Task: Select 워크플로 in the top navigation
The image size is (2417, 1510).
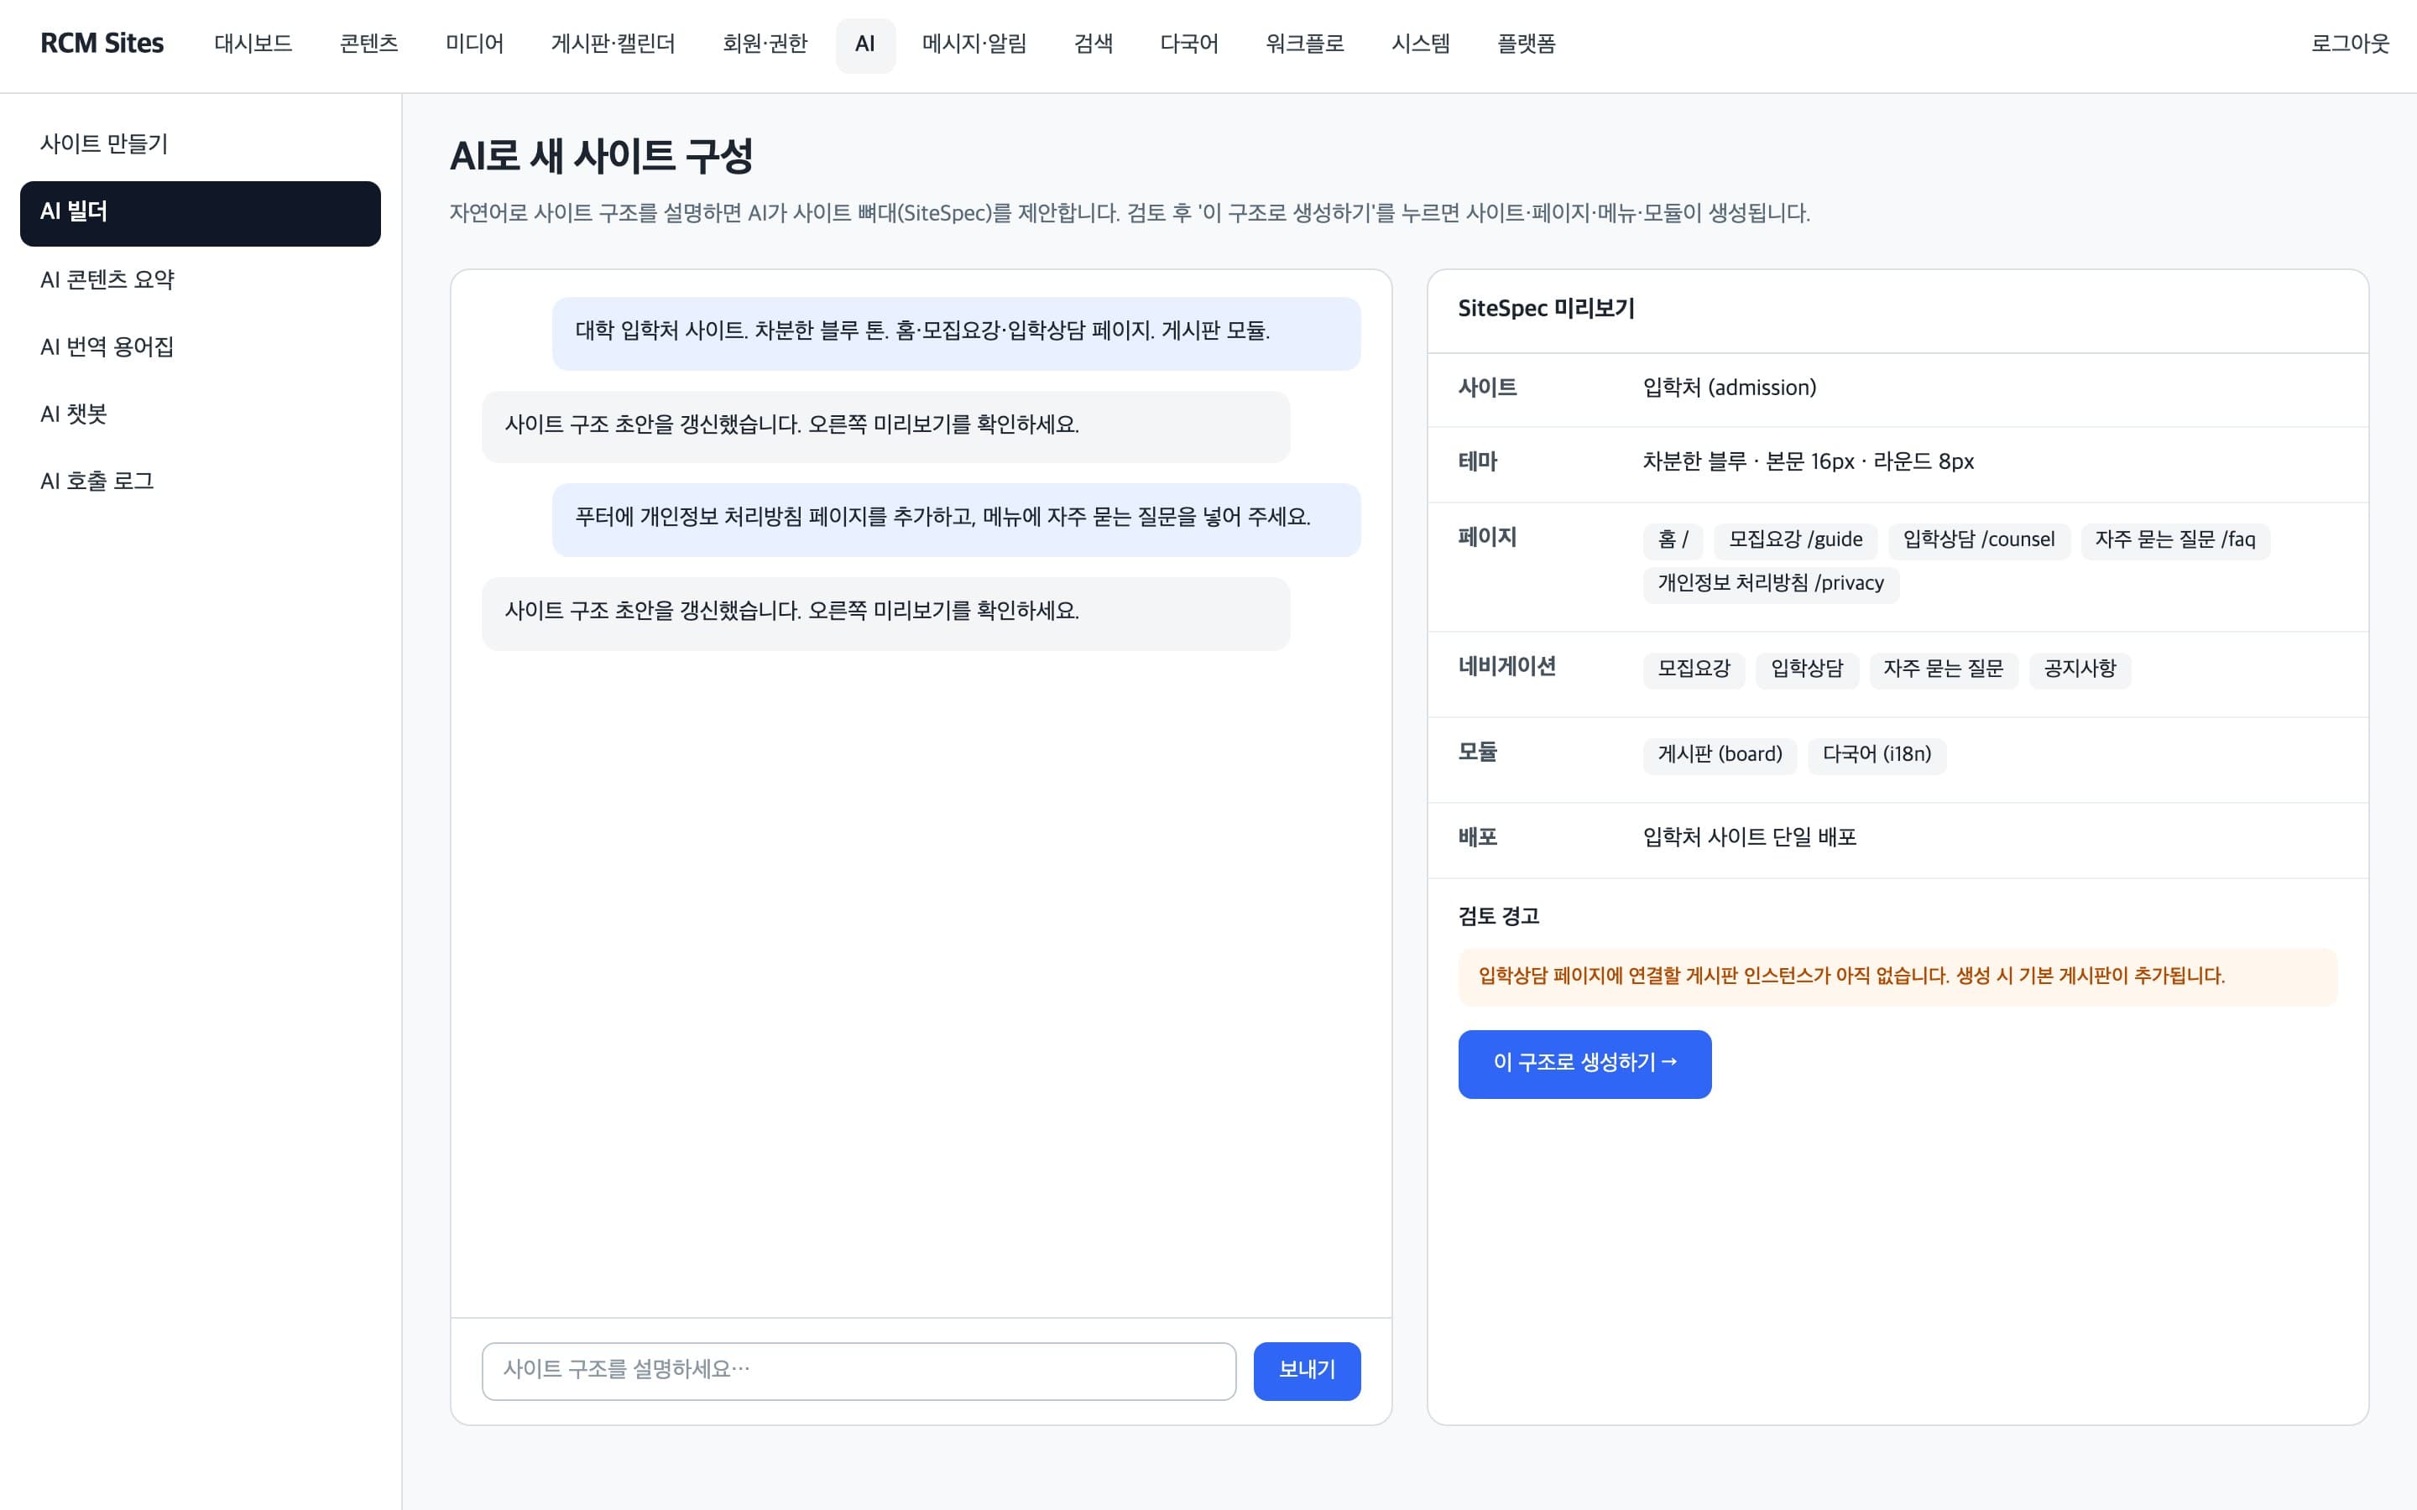Action: [x=1304, y=44]
